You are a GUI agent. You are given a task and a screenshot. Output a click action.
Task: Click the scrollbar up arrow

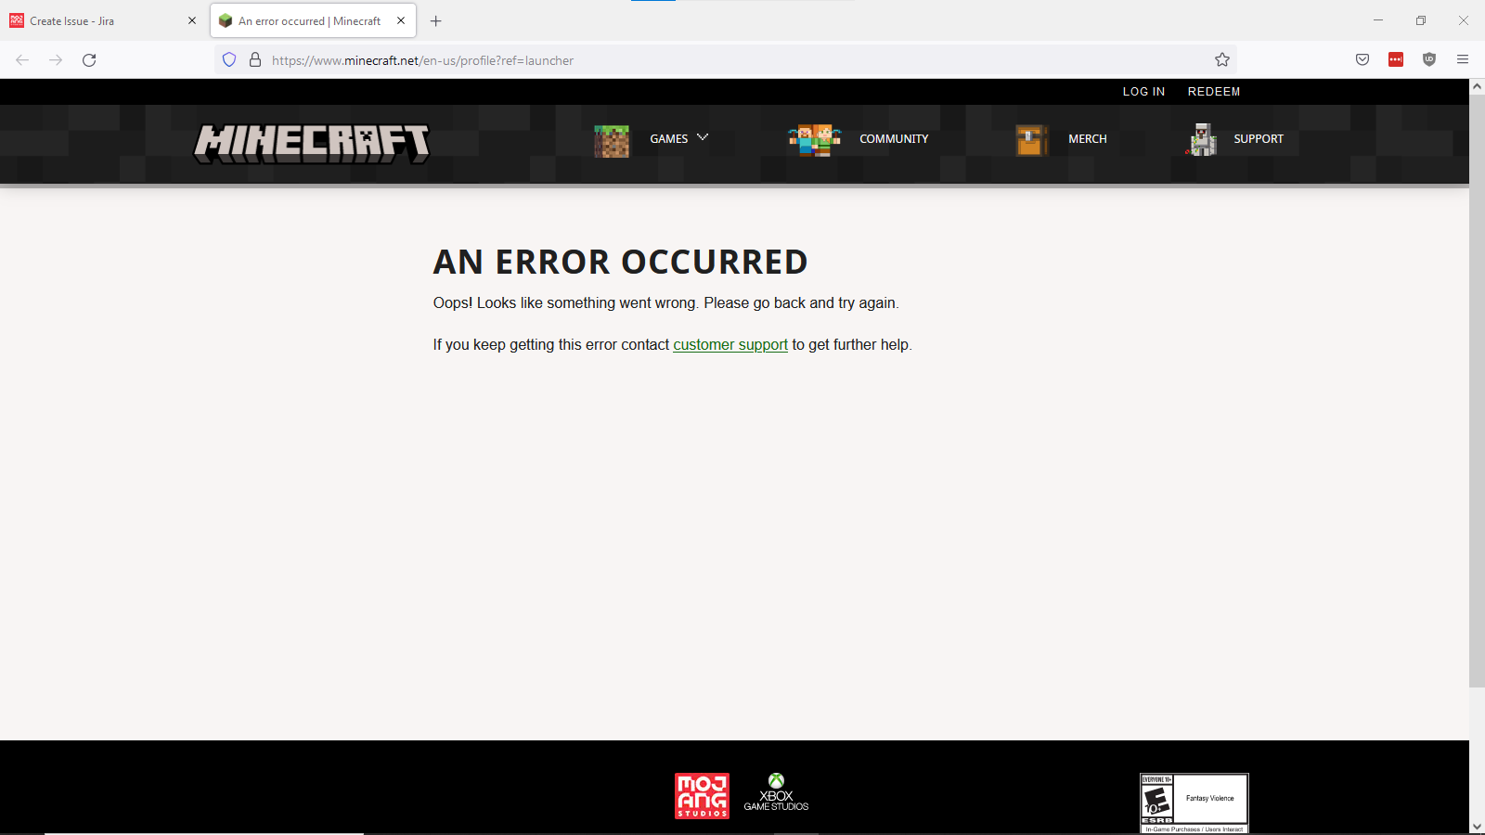(1477, 86)
